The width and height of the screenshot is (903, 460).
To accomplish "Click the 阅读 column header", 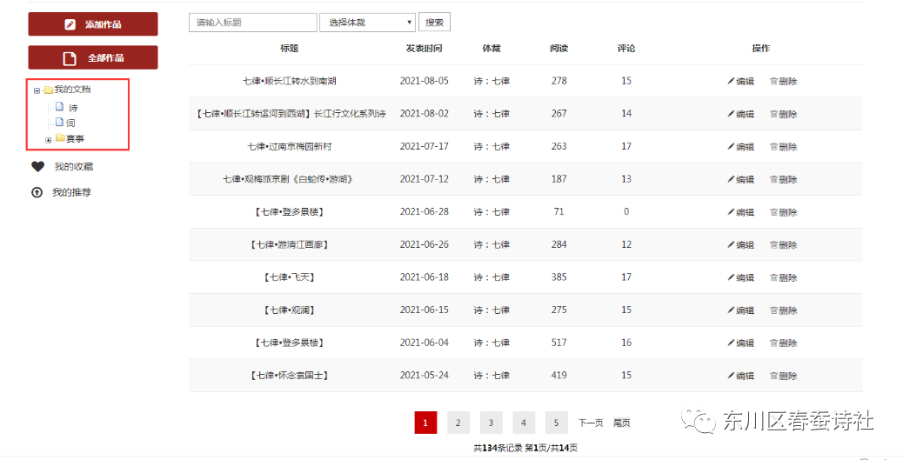I will point(559,49).
